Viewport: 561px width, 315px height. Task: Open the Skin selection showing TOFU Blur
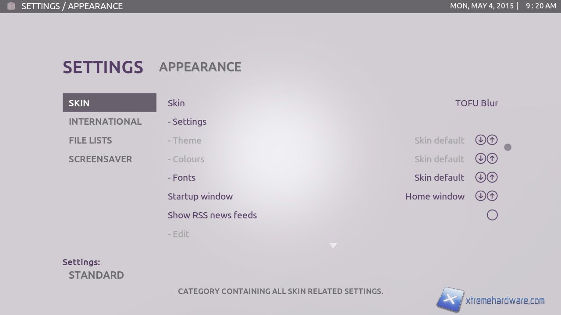coord(476,103)
